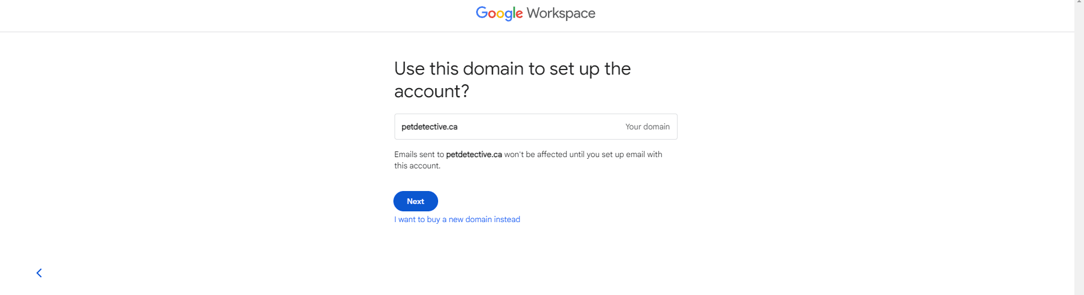Click the "Emails sent to" text

point(419,154)
